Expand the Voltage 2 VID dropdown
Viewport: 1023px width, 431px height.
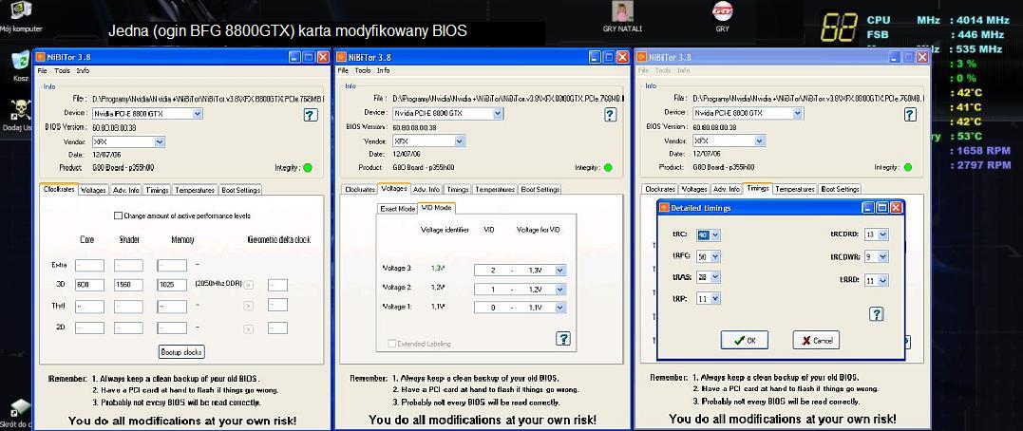560,289
